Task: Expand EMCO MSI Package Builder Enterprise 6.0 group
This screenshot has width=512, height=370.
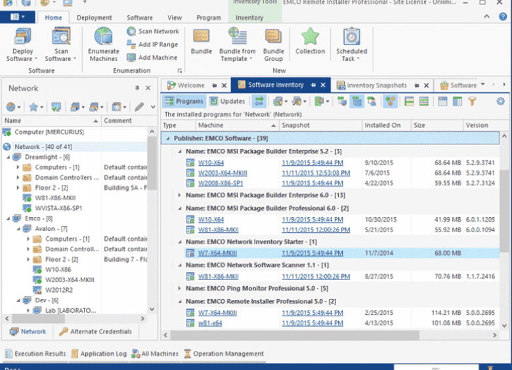Action: [x=180, y=195]
